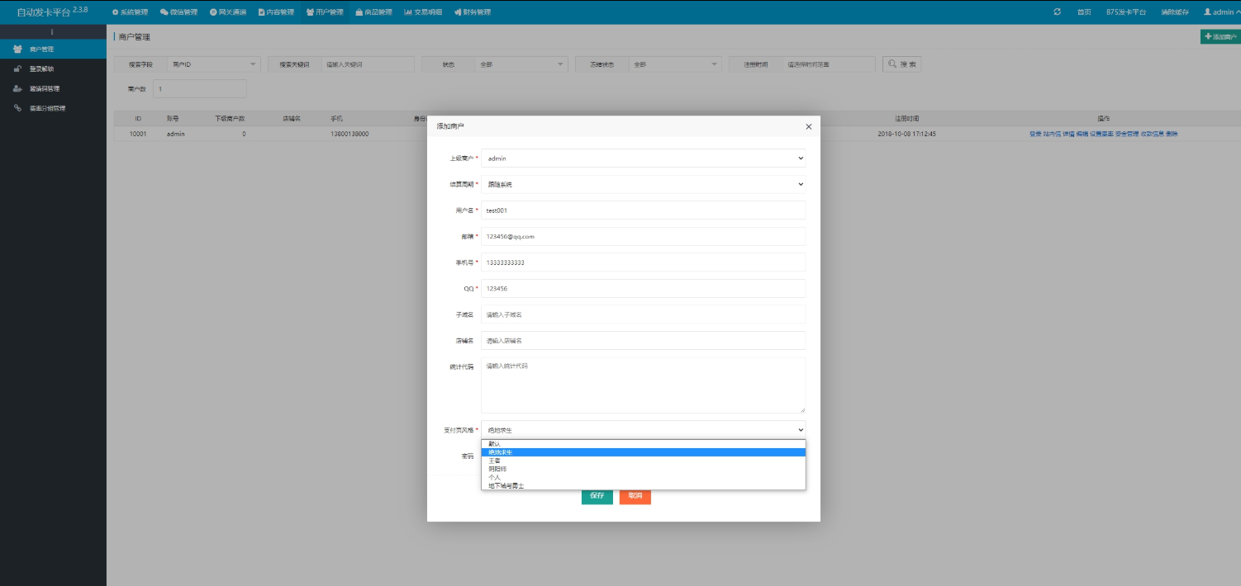
Task: Click the 登录解锁 unlock icon in sidebar
Action: point(17,69)
